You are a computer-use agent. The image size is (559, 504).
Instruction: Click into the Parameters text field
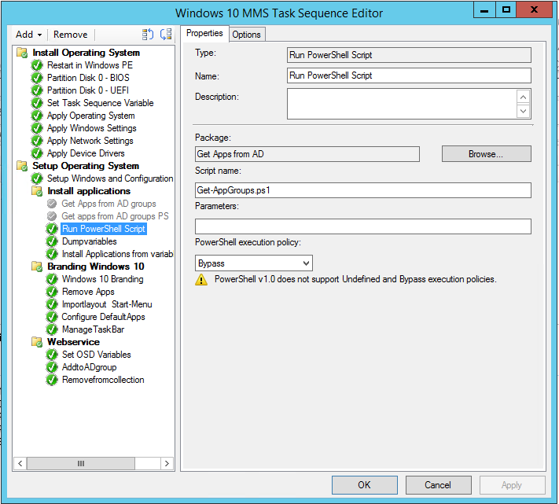(x=362, y=226)
